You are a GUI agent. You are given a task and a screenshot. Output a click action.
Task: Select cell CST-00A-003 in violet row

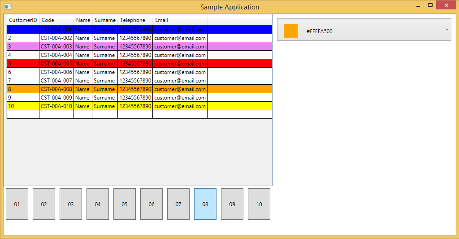coord(56,47)
